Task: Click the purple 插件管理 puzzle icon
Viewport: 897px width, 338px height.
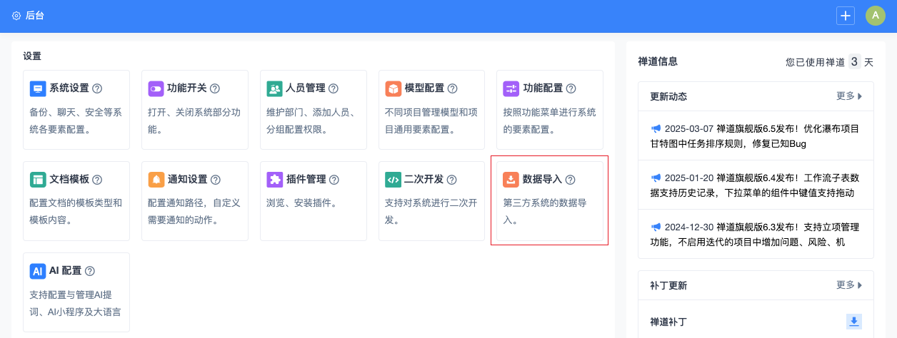Action: pos(275,180)
